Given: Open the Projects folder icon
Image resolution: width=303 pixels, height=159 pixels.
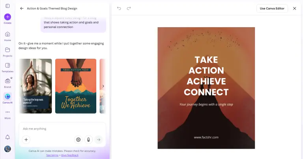Looking at the screenshot, I should (x=7, y=50).
